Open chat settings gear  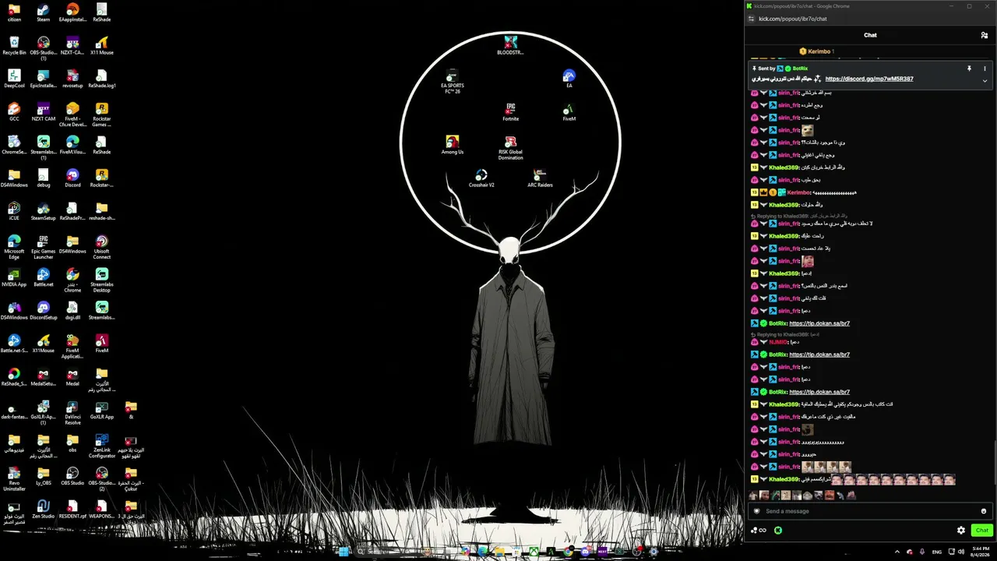961,531
